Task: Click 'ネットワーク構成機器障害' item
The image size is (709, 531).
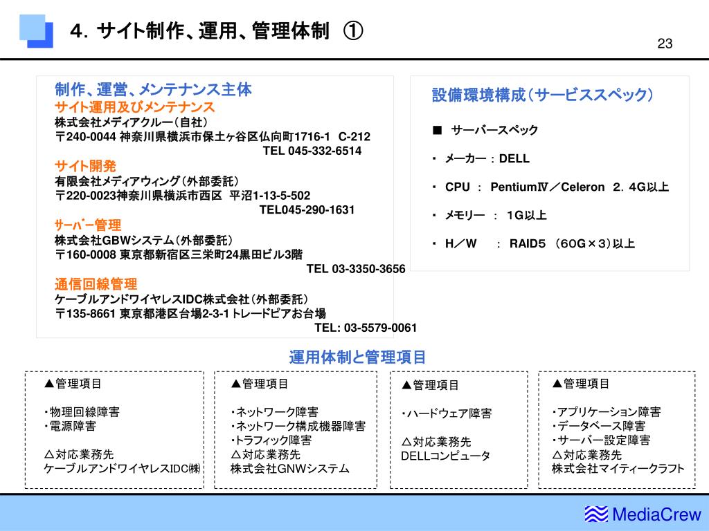Action: point(298,426)
